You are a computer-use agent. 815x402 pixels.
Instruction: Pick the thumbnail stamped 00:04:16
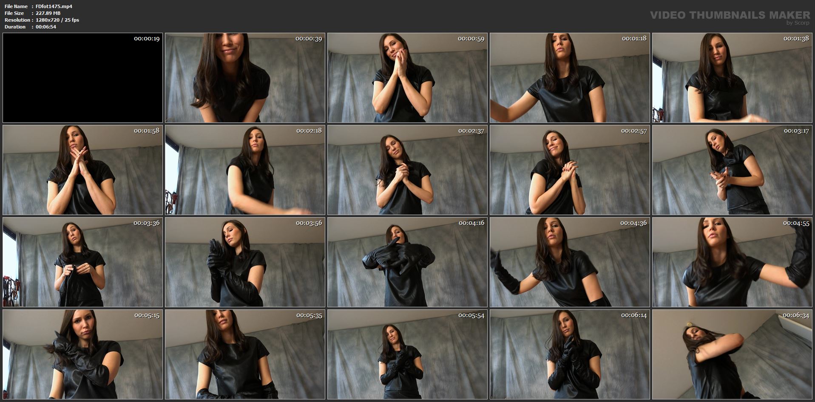(x=407, y=262)
